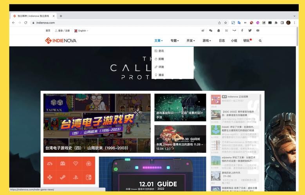Click the indienova.com address bar
Screen dimensions: 305x195
click(125, 23)
